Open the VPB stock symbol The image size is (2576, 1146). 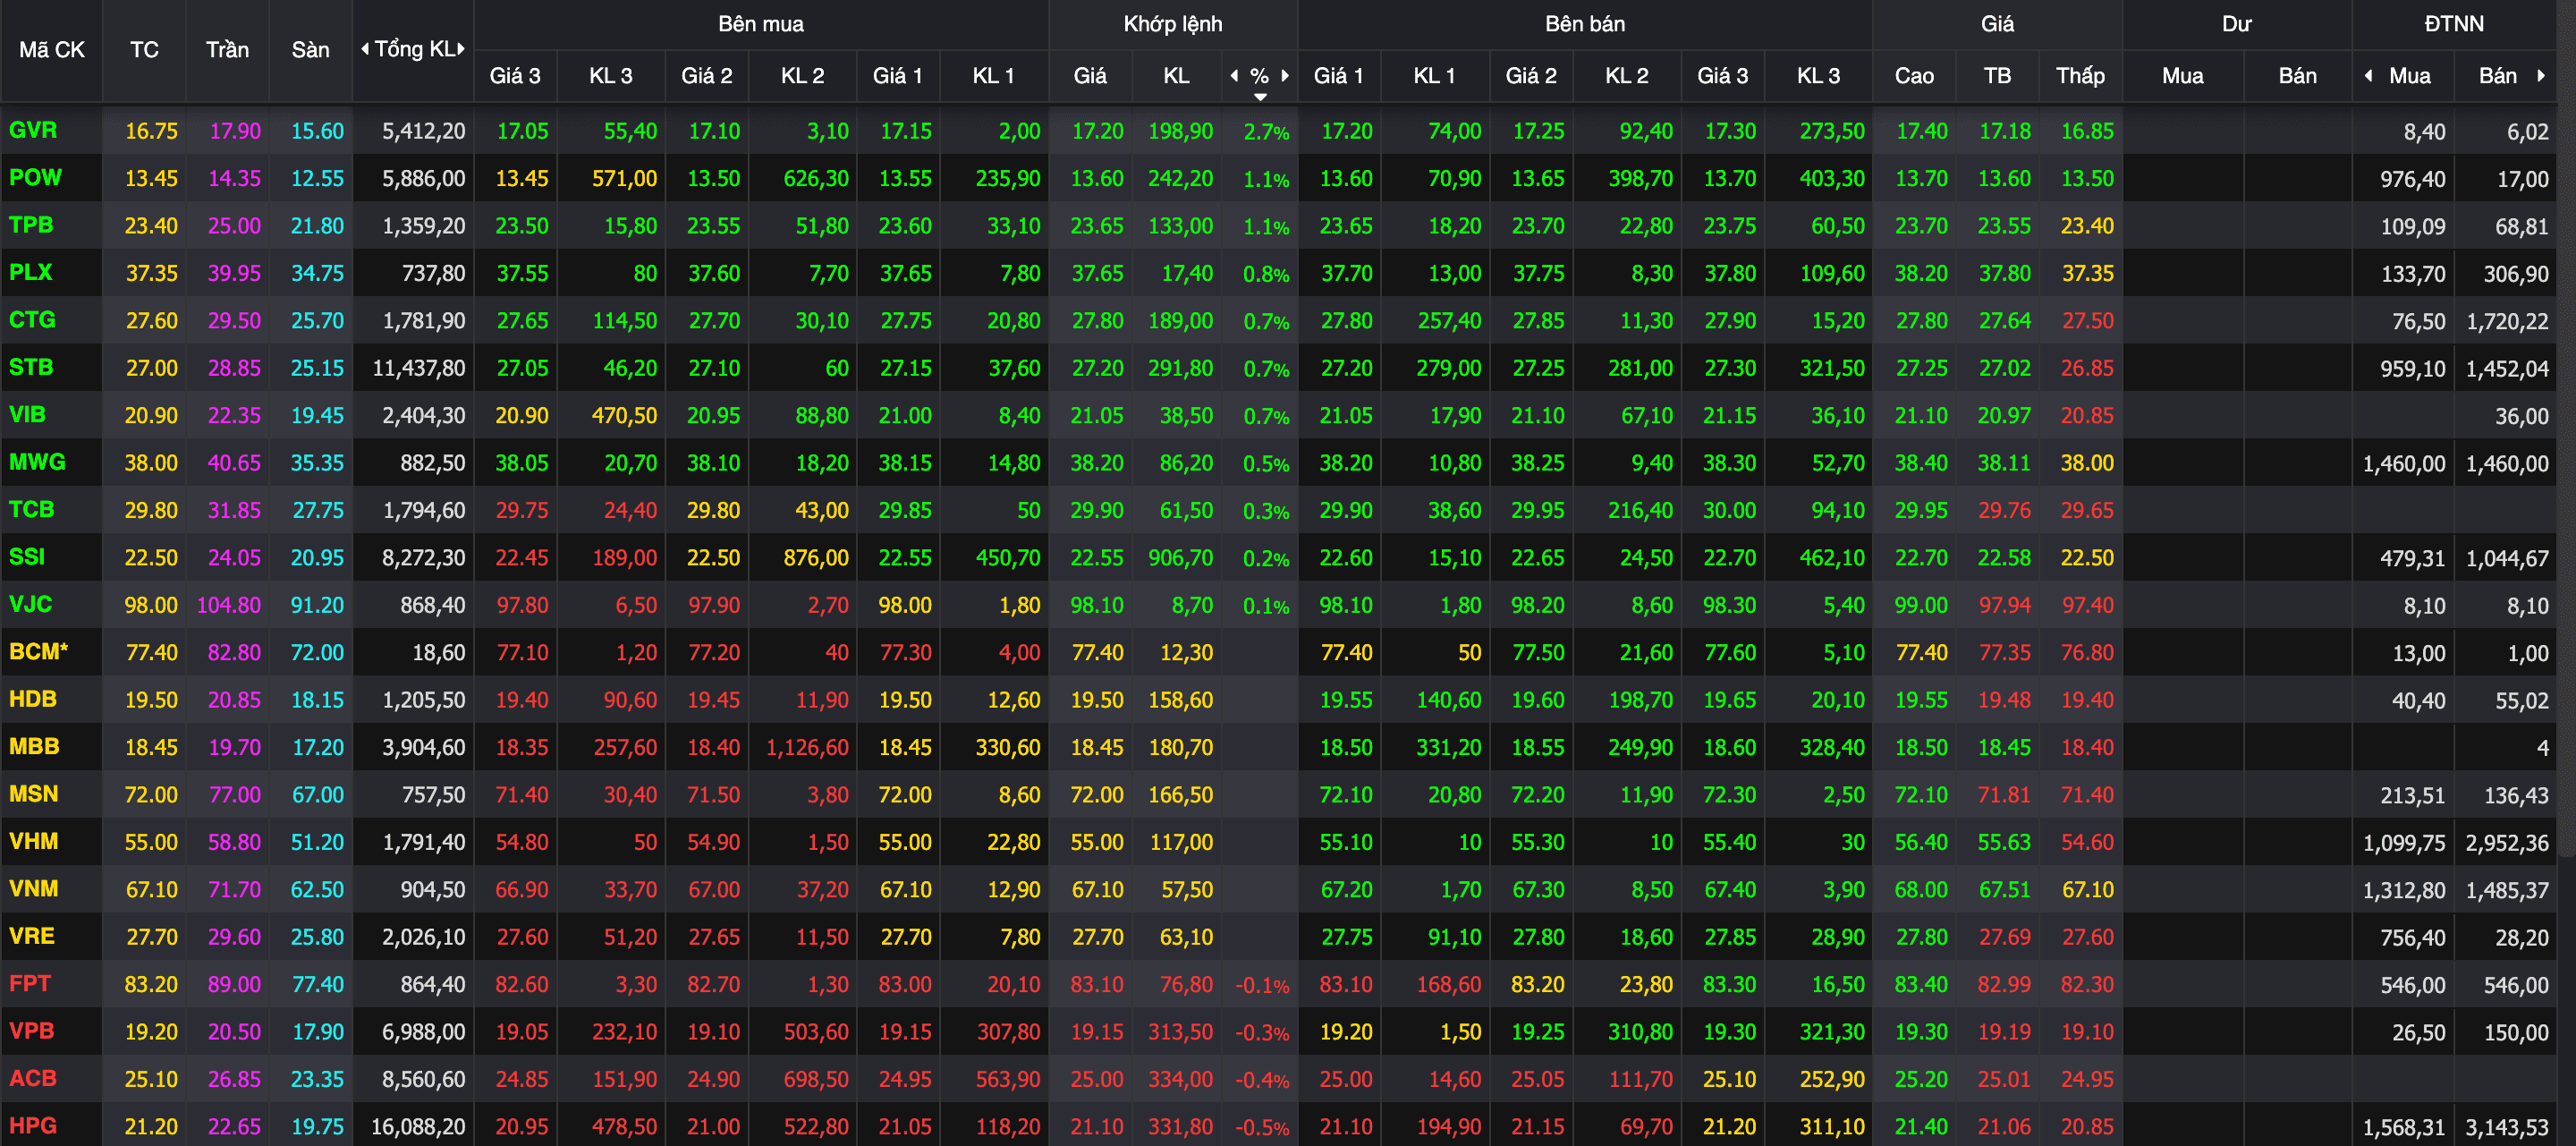31,1030
